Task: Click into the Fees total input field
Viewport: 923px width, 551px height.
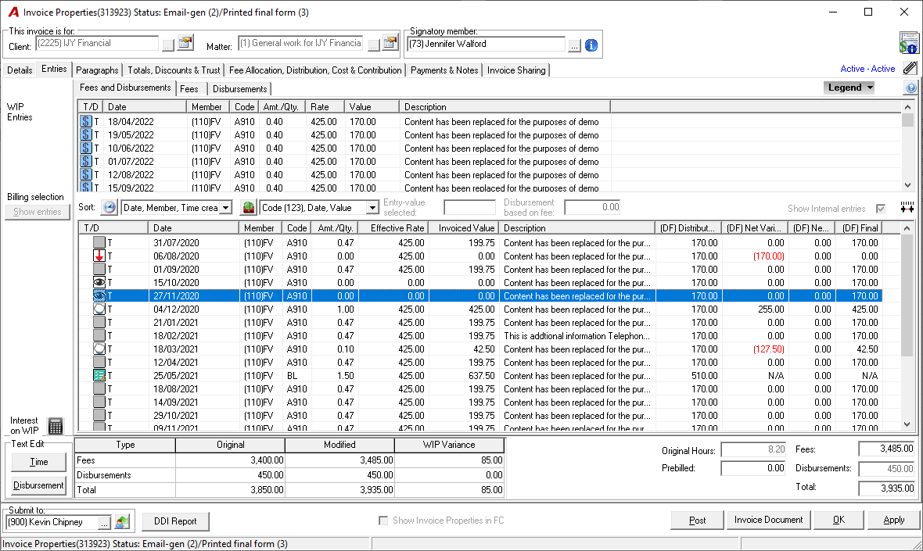Action: pyautogui.click(x=886, y=449)
